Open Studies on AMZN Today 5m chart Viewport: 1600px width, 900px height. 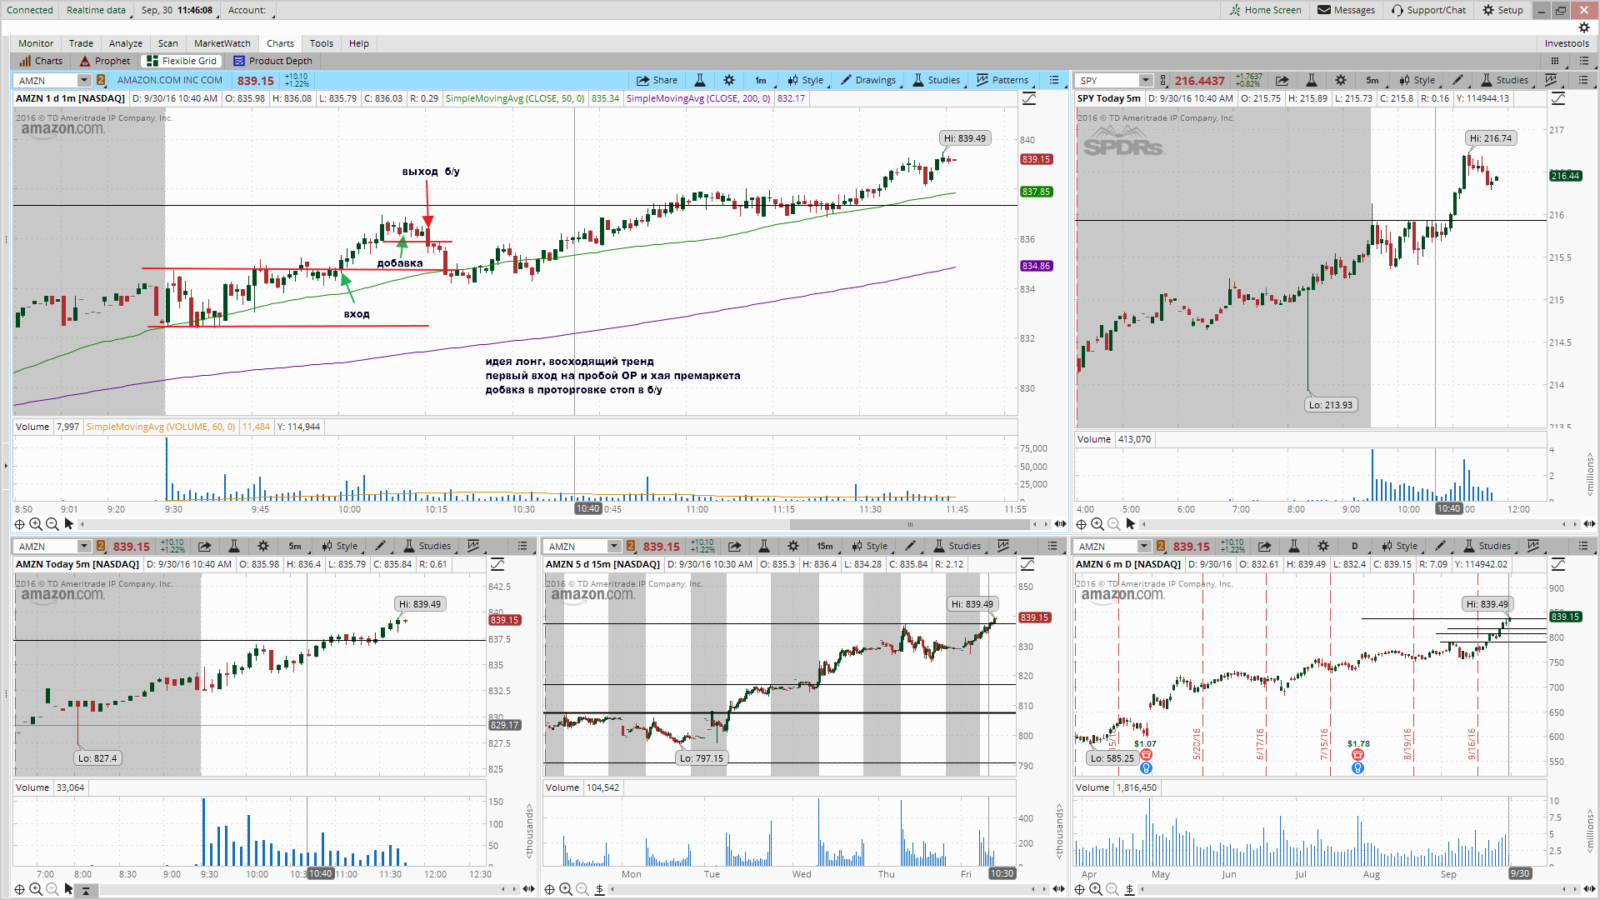click(x=427, y=546)
